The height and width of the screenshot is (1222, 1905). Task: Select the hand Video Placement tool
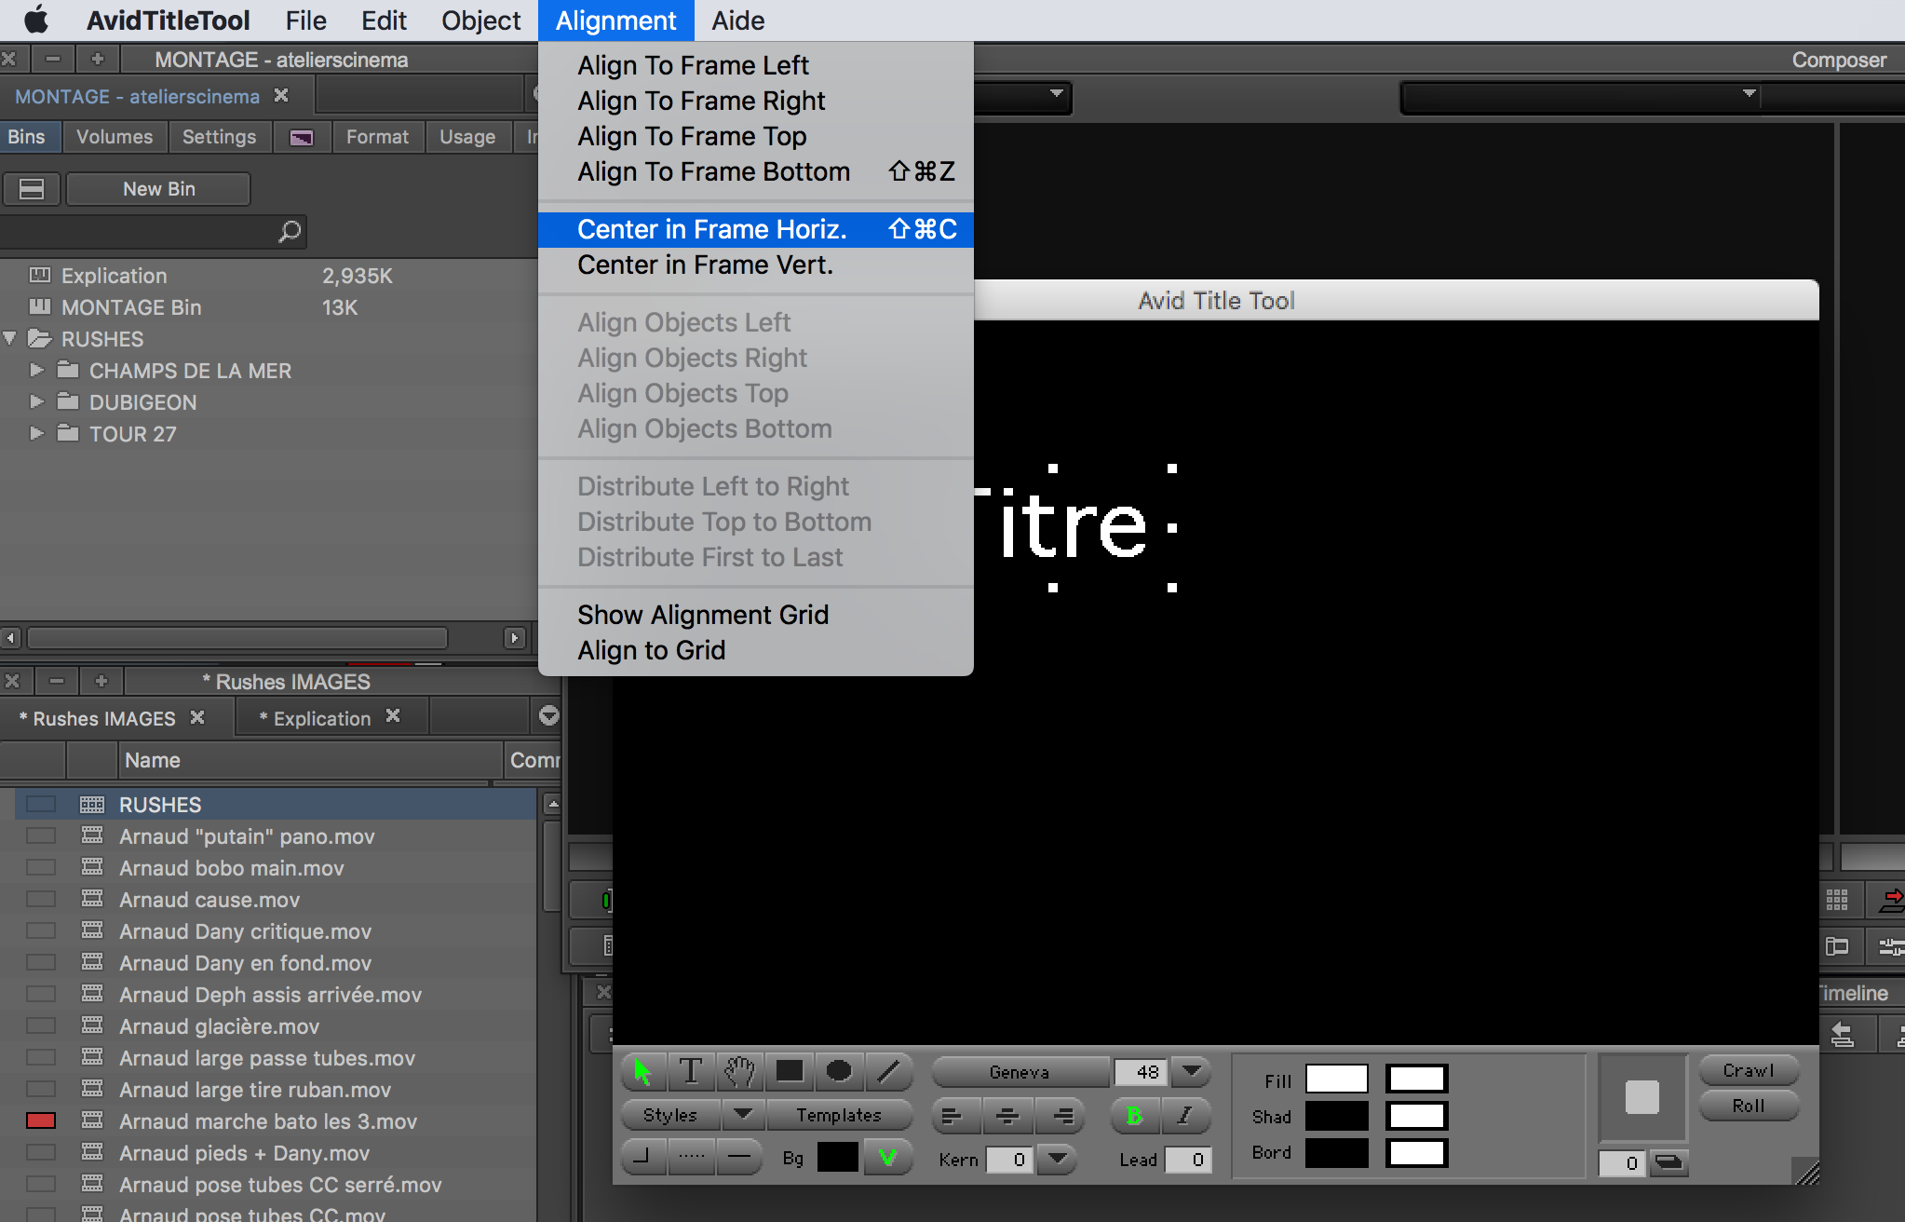tap(740, 1072)
